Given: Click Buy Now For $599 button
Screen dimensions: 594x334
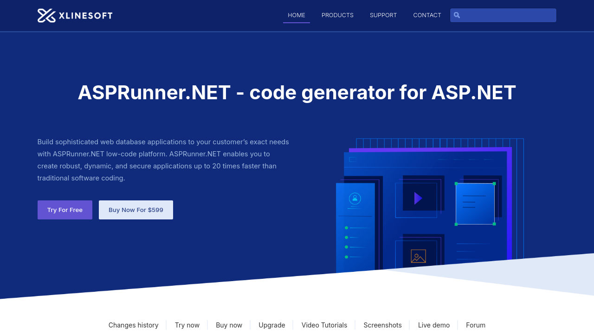Looking at the screenshot, I should (x=136, y=210).
